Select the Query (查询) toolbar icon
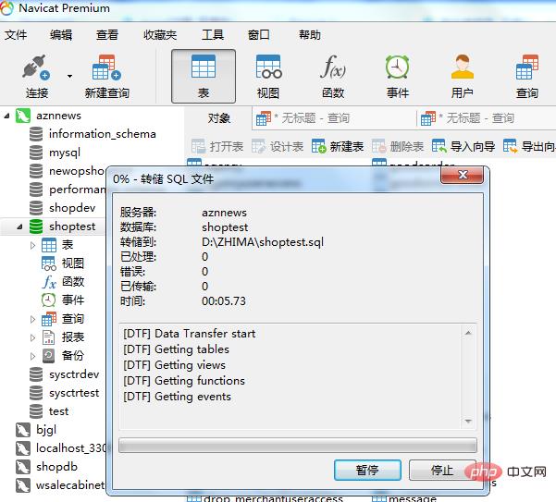556x502 pixels. click(x=527, y=67)
